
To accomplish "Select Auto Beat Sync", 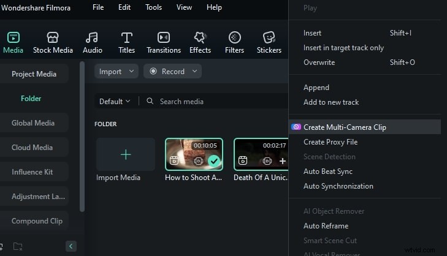I will pyautogui.click(x=365, y=171).
